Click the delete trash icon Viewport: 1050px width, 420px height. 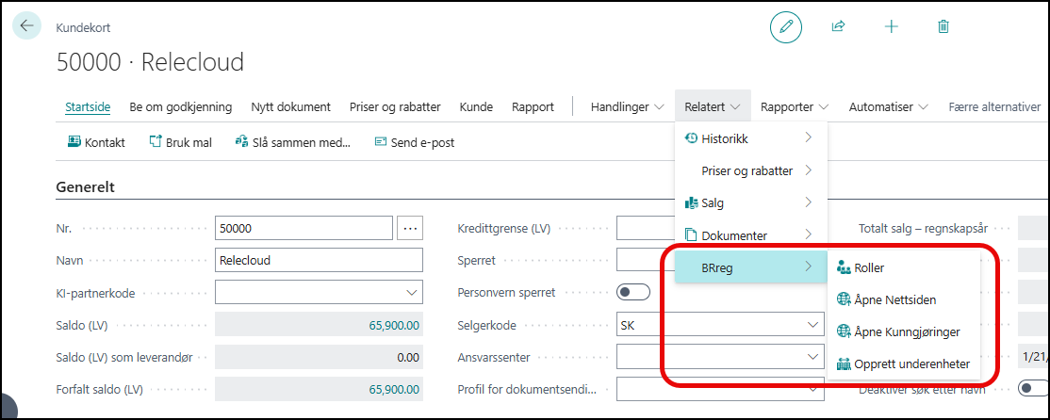coord(943,26)
